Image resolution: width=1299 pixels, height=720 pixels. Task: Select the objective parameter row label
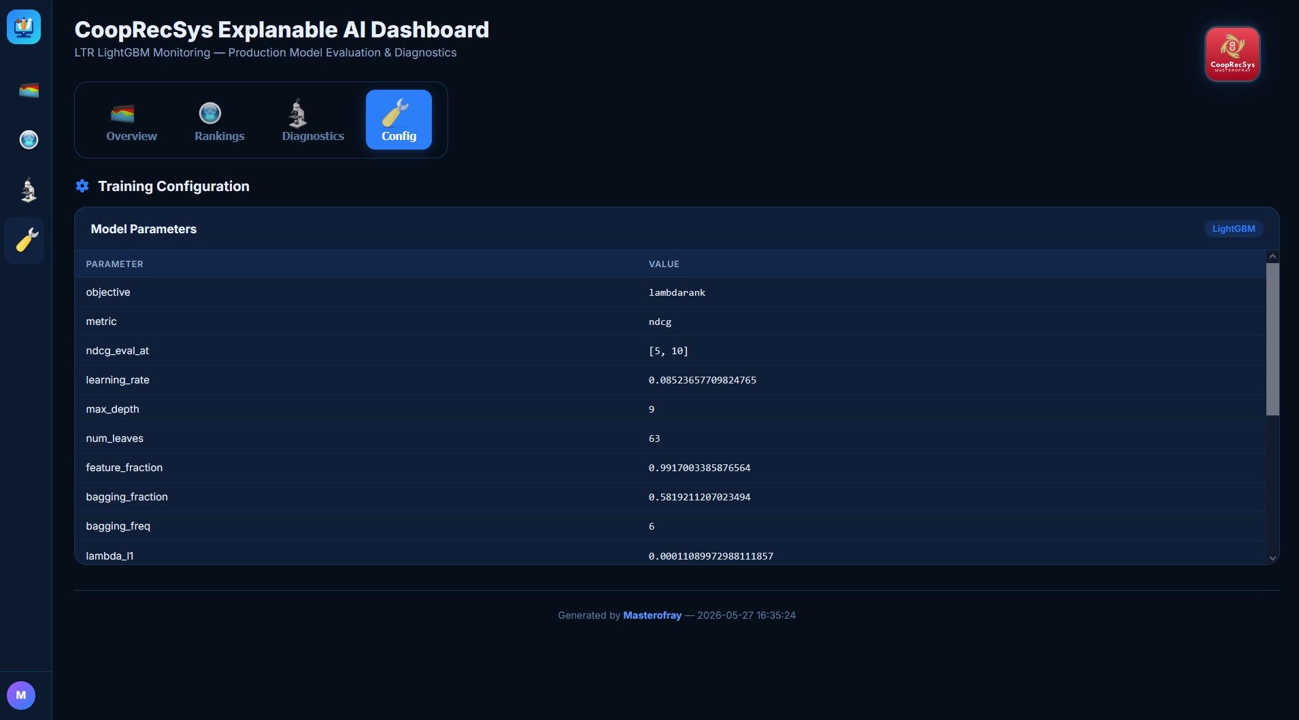(108, 292)
